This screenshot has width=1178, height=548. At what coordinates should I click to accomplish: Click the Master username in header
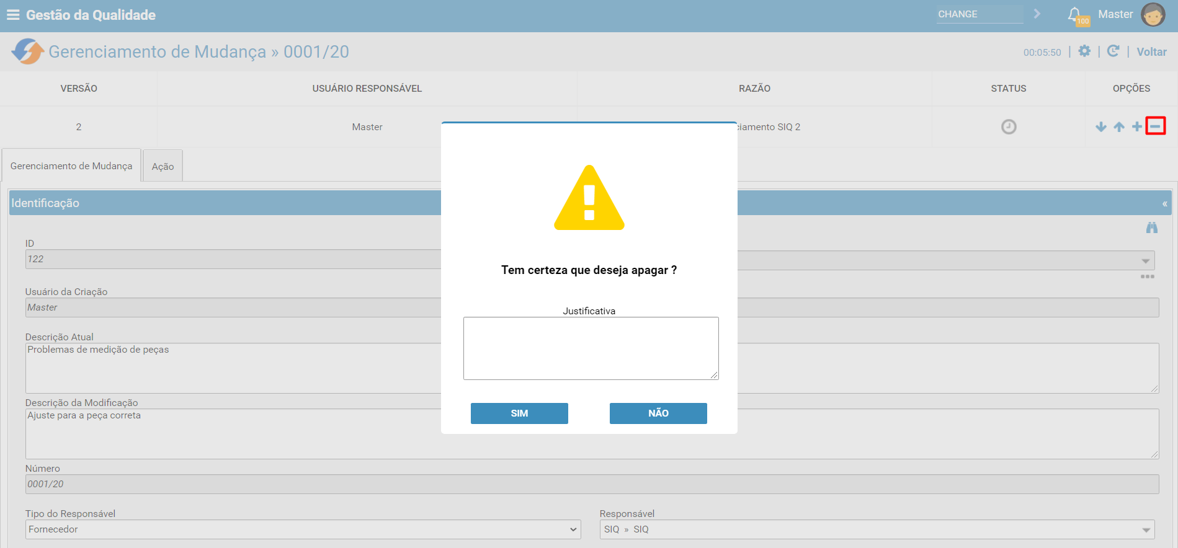pos(1115,14)
